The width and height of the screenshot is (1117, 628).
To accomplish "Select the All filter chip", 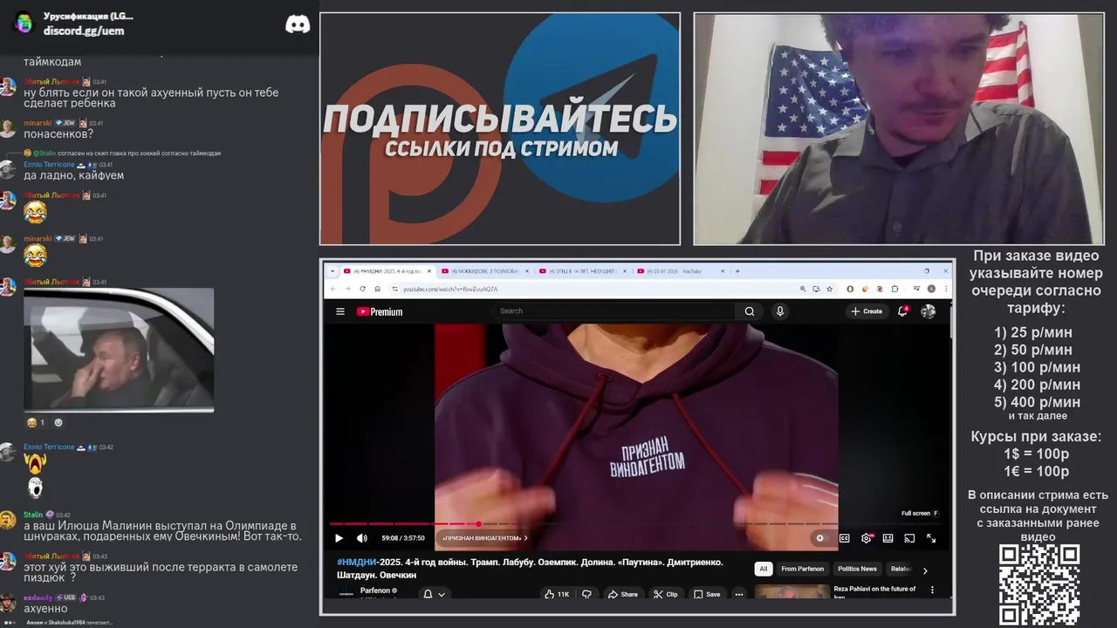I will (x=764, y=569).
